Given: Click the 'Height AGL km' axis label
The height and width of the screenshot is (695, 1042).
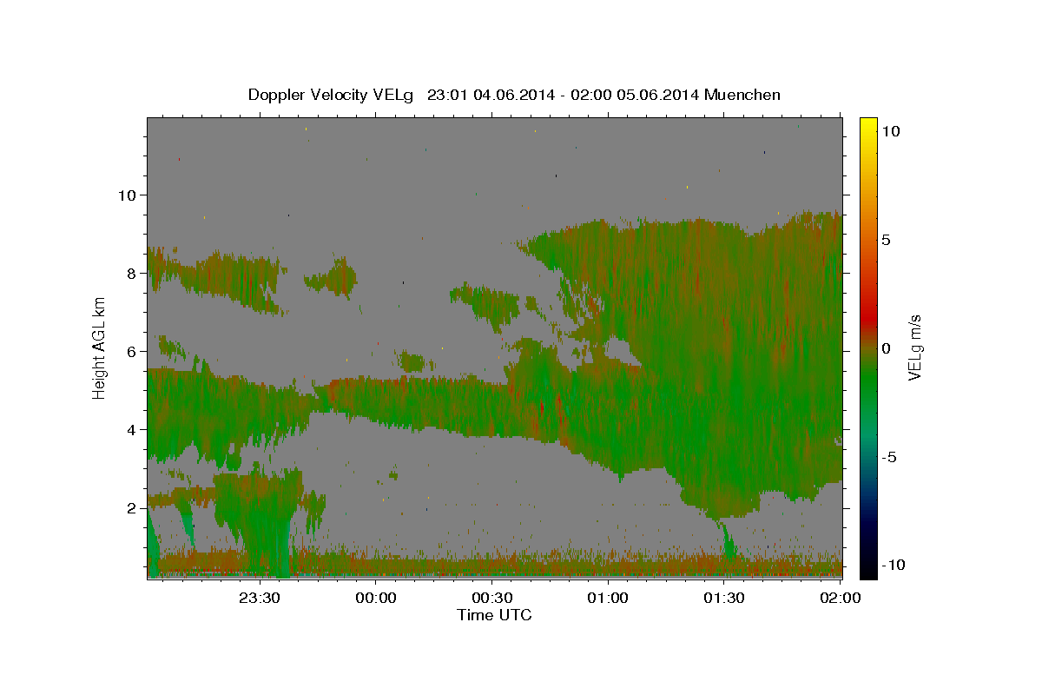Looking at the screenshot, I should (x=100, y=347).
